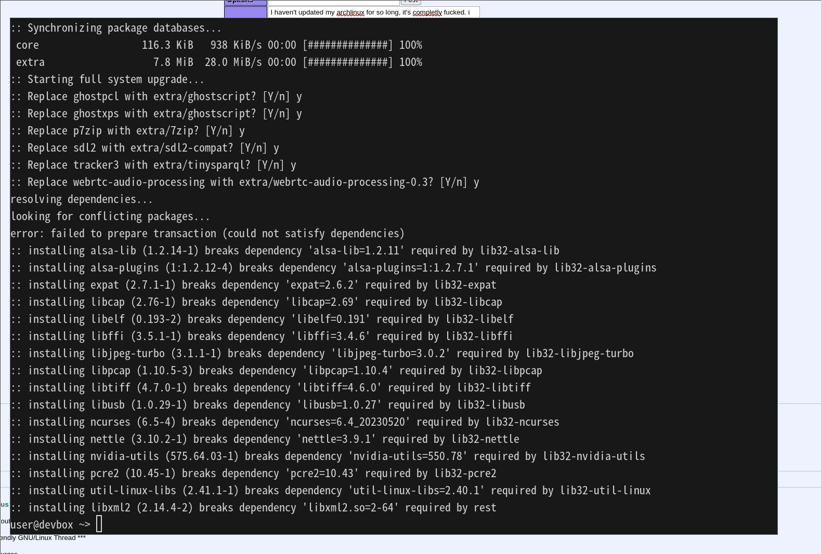The width and height of the screenshot is (821, 554).
Task: Click the 'Synchronizing package databases...' line
Action: pos(116,28)
